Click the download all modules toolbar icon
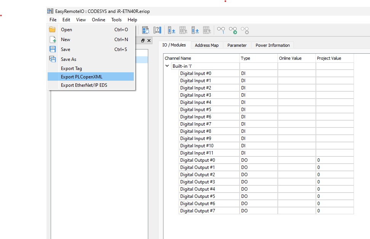Viewport: 370px width, 239px height. (x=207, y=30)
